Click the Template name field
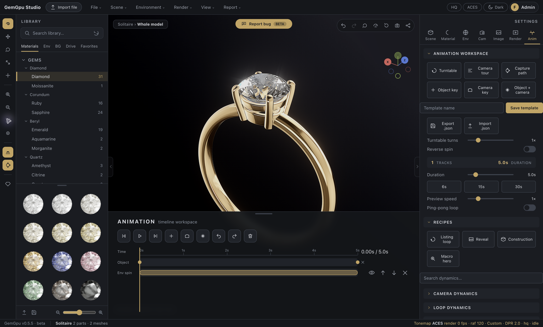 click(x=462, y=108)
